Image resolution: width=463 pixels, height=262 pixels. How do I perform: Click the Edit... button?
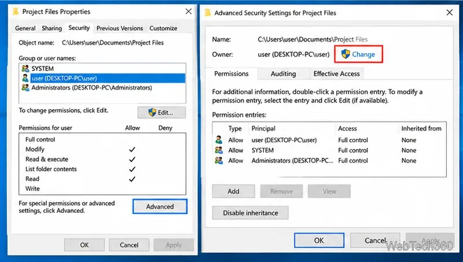point(161,112)
